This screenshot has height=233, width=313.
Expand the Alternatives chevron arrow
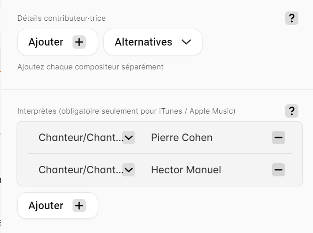tap(186, 42)
